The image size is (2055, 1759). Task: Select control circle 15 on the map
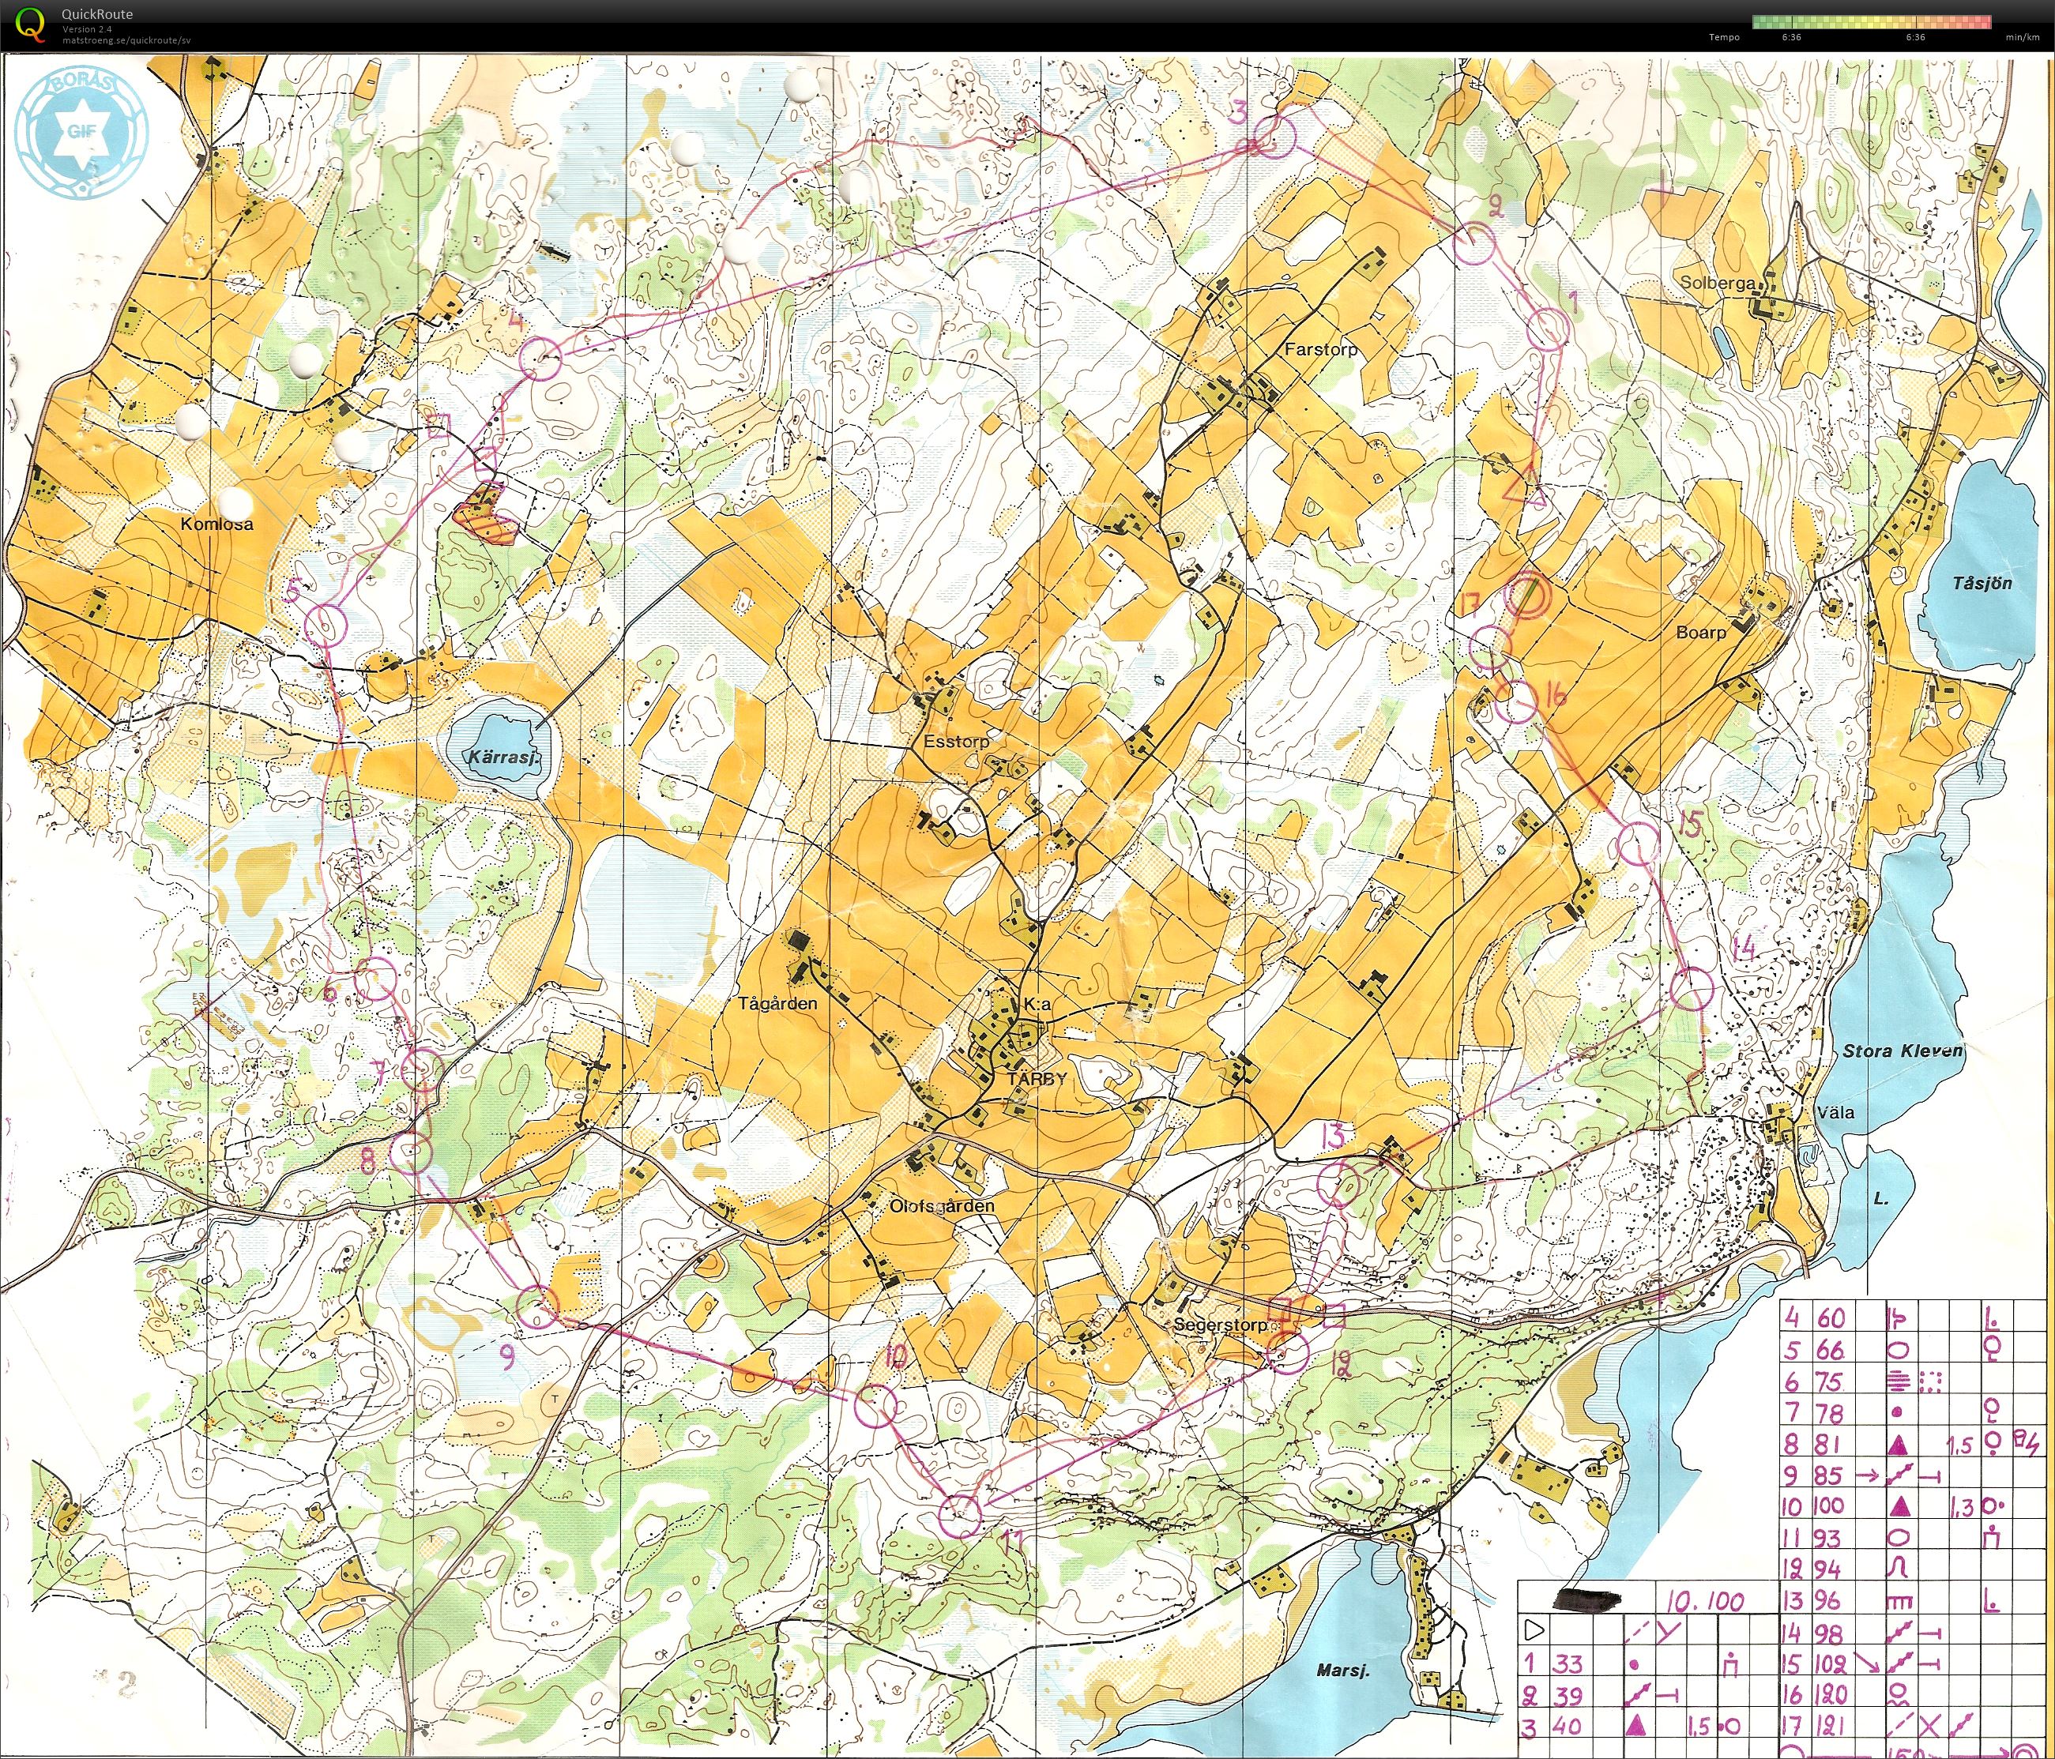click(x=1638, y=844)
